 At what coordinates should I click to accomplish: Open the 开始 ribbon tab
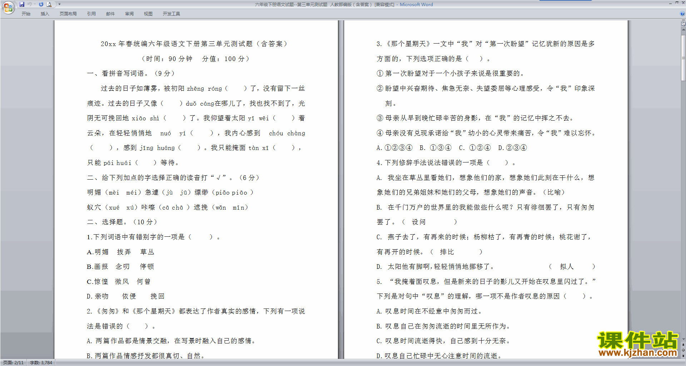click(x=26, y=14)
